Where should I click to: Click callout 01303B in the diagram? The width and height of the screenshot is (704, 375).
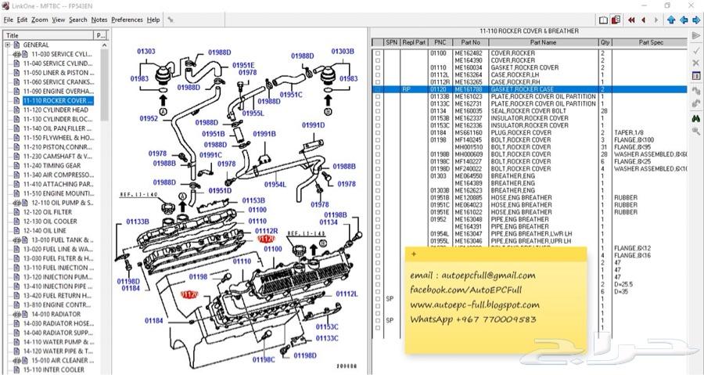pyautogui.click(x=343, y=51)
